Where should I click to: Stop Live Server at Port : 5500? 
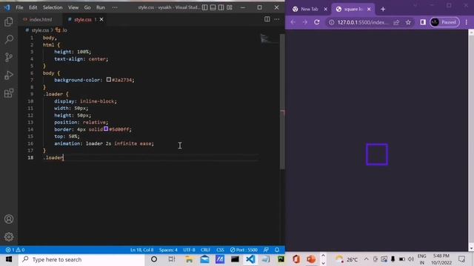(x=244, y=250)
